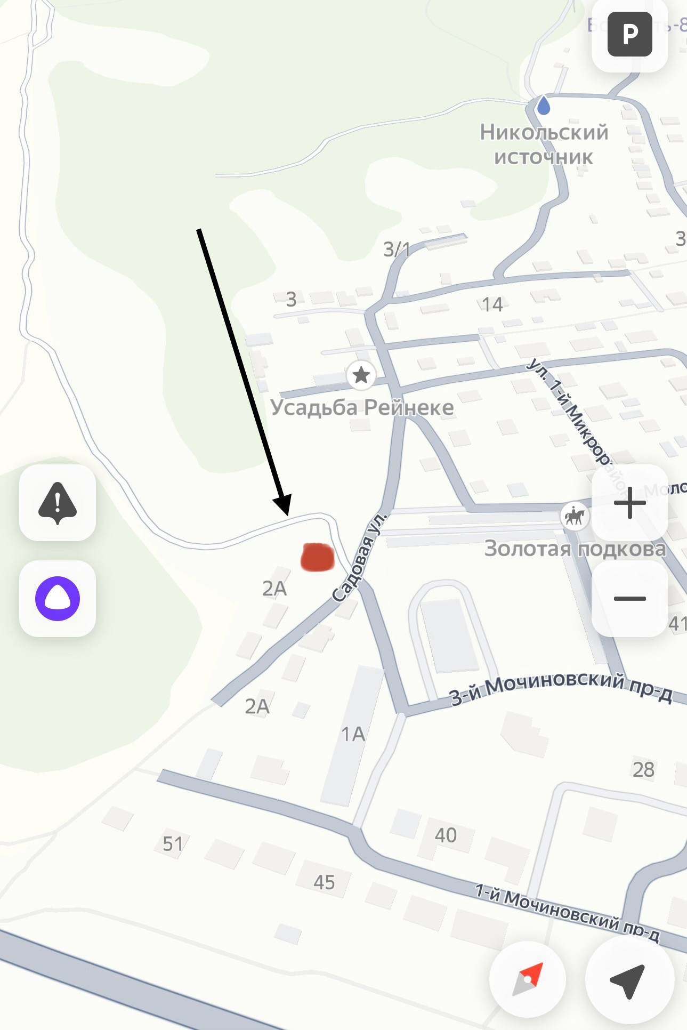Select the Золотая подкова horse icon
Viewport: 687px width, 1030px height.
575,517
